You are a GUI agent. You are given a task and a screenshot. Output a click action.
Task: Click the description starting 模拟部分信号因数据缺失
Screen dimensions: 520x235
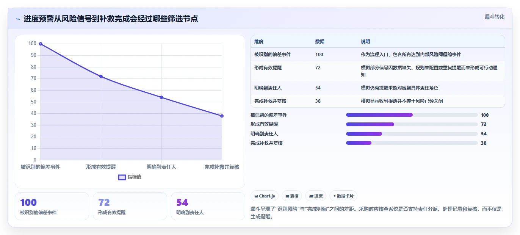429,71
